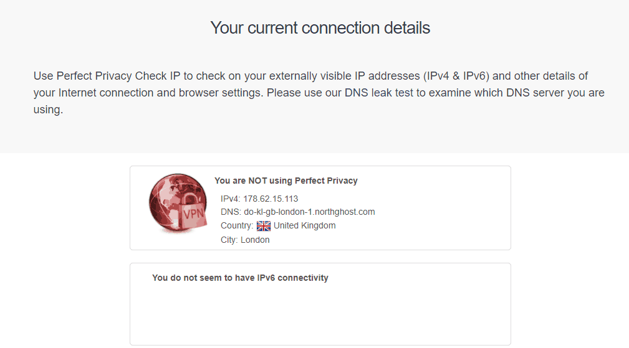Image resolution: width=629 pixels, height=348 pixels.
Task: Click the United Kingdom flag icon
Action: pos(264,226)
